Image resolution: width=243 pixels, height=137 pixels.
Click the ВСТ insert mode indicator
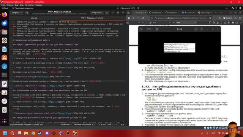click(122, 124)
